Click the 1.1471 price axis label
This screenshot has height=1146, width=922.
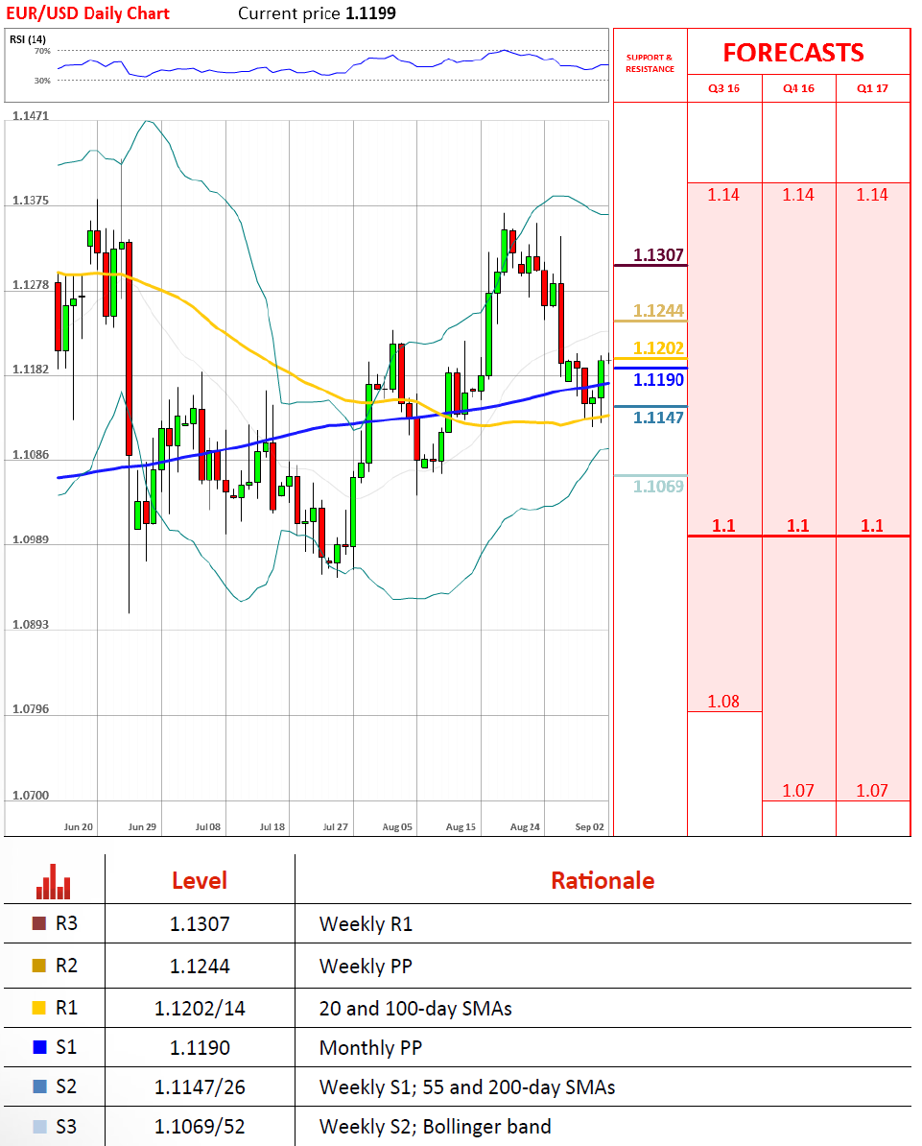point(31,116)
